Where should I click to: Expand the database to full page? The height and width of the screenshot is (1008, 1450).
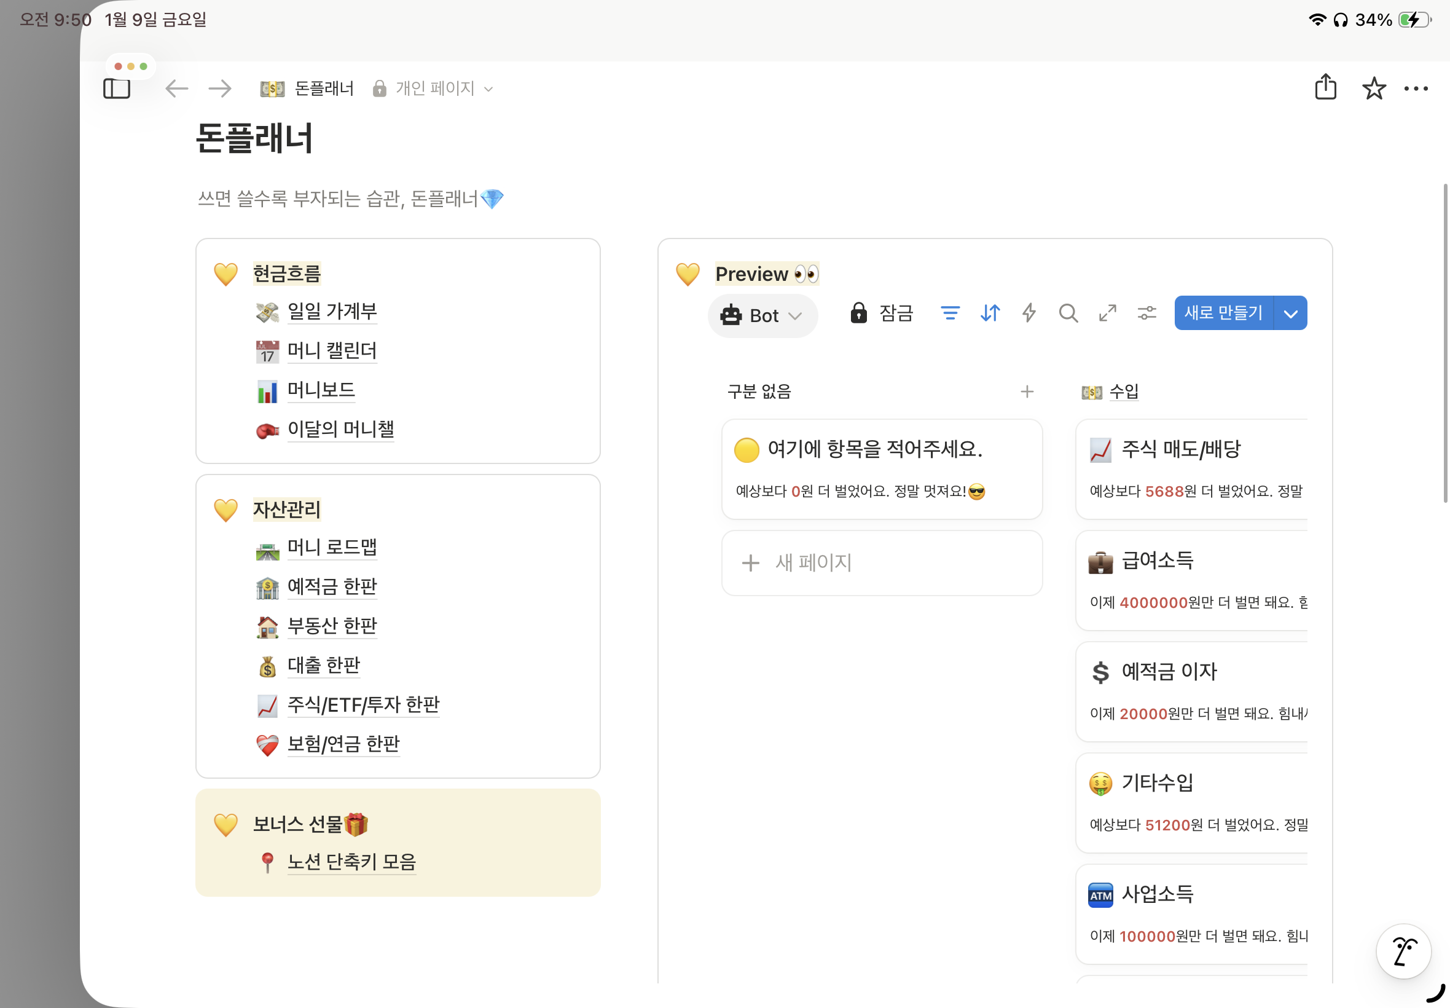(x=1107, y=313)
